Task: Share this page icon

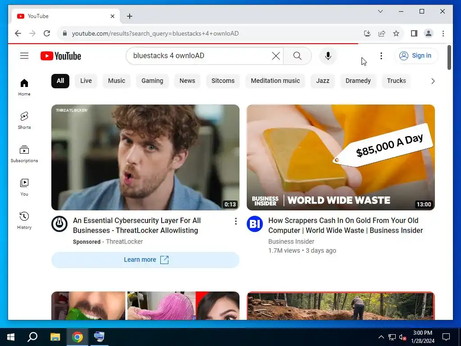Action: pos(382,33)
